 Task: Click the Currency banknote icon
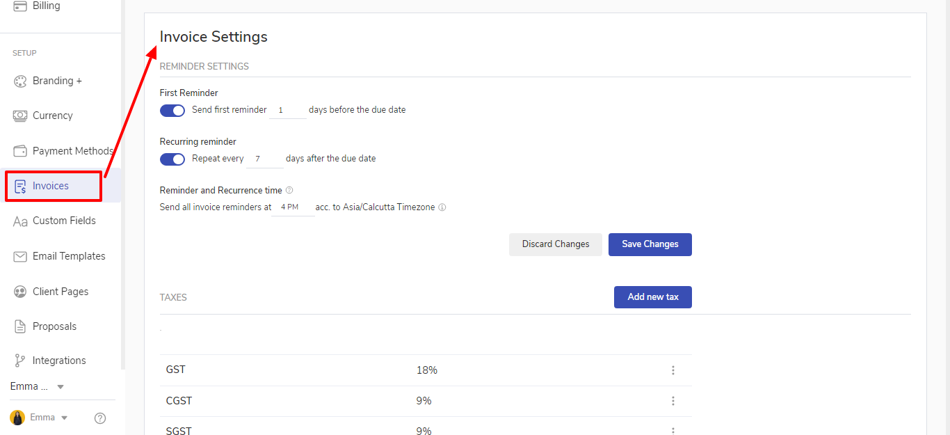click(20, 116)
